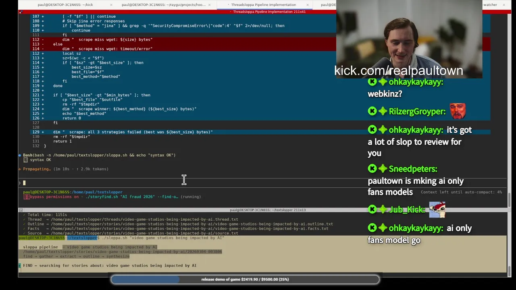The image size is (516, 290).
Task: Click the 'scrape: all 3 strategies failed' line
Action: [x=133, y=132]
